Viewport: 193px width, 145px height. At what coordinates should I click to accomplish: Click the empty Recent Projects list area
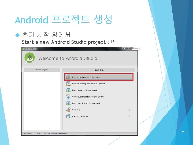[x=42, y=101]
